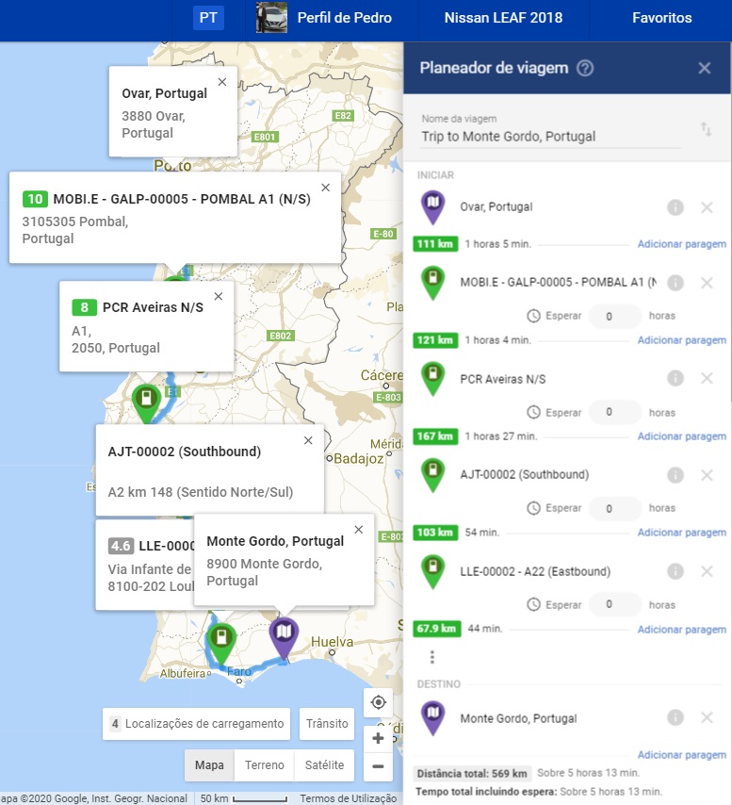Reverse route with the swap arrows icon
This screenshot has height=805, width=732.
[707, 129]
